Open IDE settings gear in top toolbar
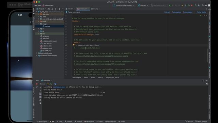 (206, 5)
